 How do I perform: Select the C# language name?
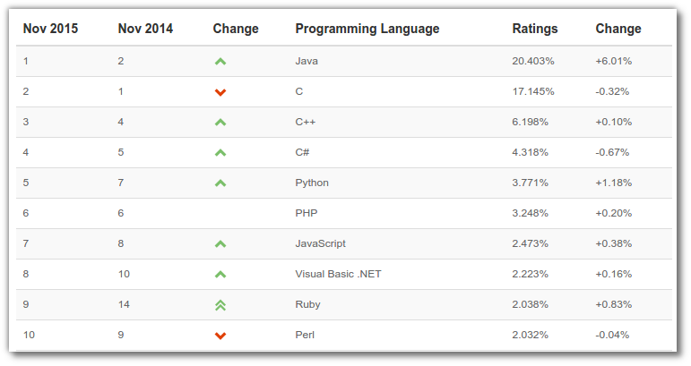302,152
